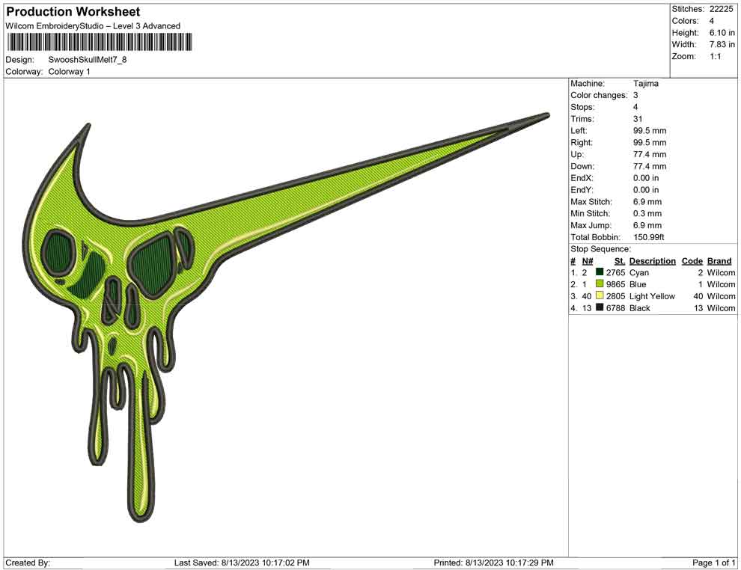Click the 'Black' description text
The height and width of the screenshot is (570, 741).
[639, 308]
